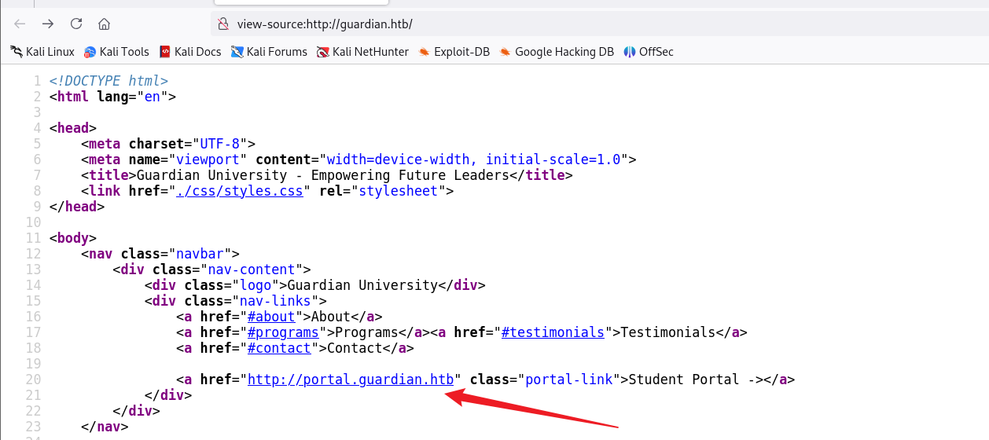Click the "portal-link" class value

569,379
